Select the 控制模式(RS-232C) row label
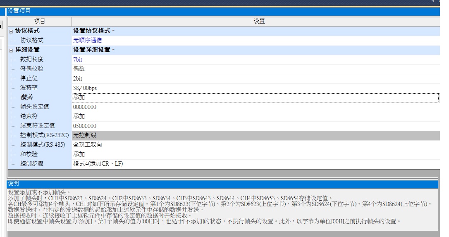 (44, 135)
